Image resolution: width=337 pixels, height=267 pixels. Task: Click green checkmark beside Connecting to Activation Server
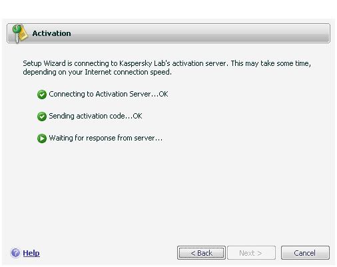(42, 95)
